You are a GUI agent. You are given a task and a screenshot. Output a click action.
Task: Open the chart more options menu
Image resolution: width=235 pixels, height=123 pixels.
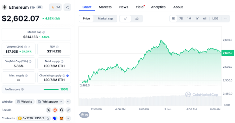click(226, 18)
